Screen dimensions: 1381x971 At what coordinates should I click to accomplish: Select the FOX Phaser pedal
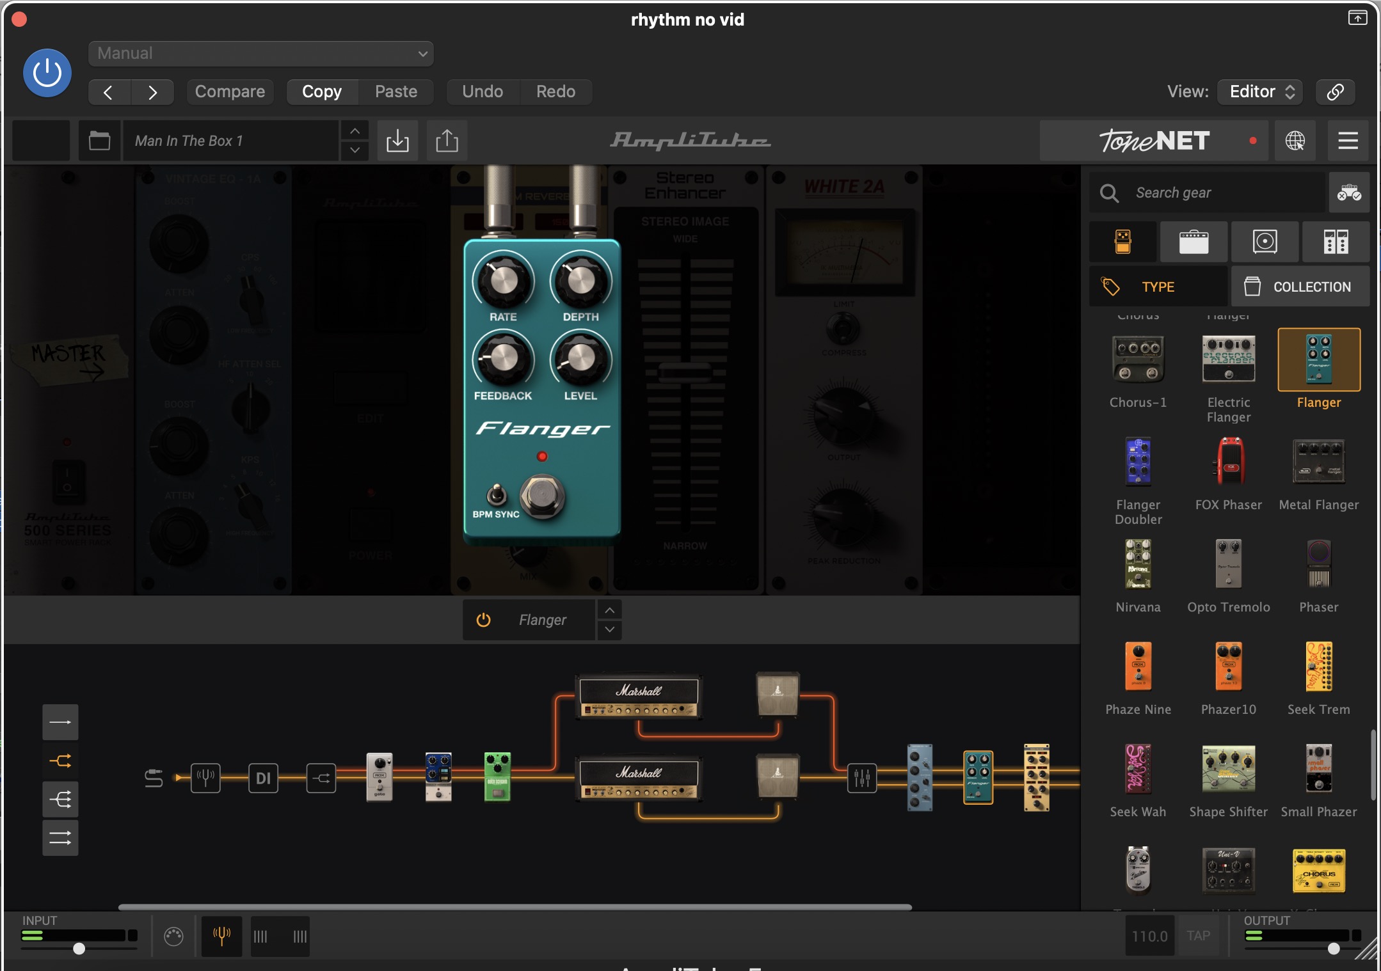coord(1229,462)
